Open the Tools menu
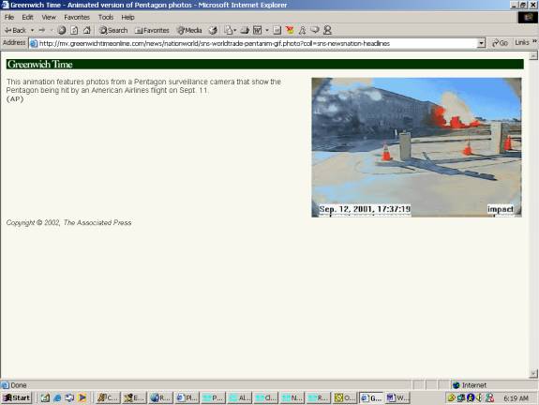539x405 pixels. [106, 17]
